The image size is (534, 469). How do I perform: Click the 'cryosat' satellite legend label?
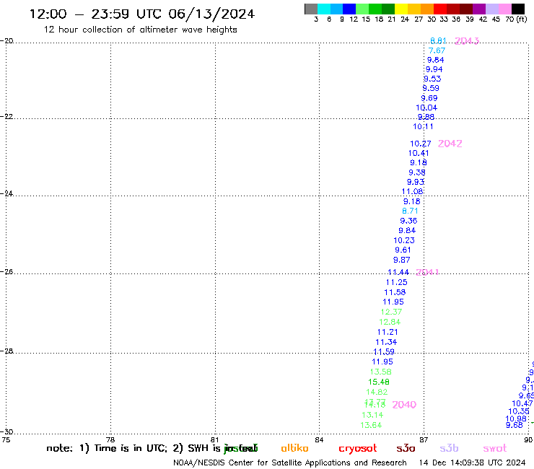358,448
